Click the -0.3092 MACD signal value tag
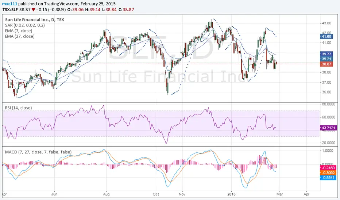This screenshot has height=200, width=340. [328, 173]
